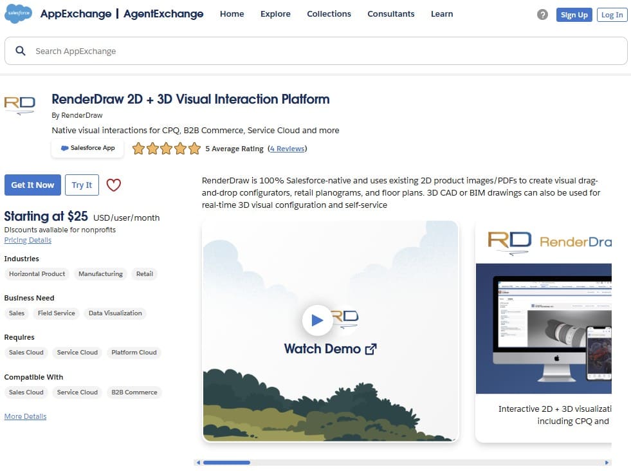The height and width of the screenshot is (471, 631).
Task: Click Discounts available for nonprofits text
Action: coord(60,230)
